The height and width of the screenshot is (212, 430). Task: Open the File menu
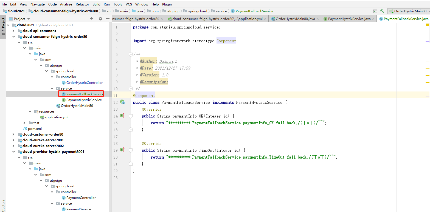tap(4, 4)
